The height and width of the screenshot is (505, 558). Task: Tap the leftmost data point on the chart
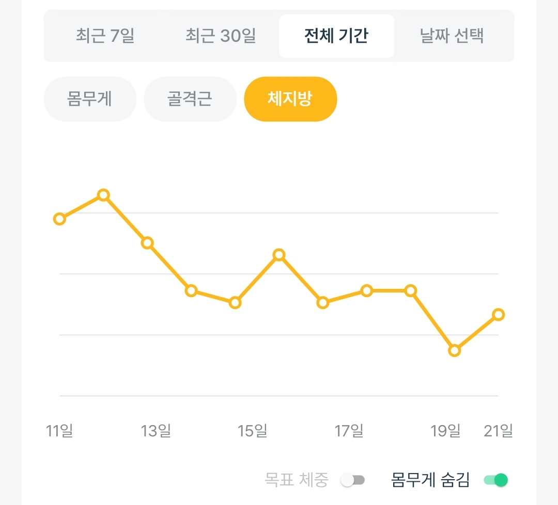59,219
